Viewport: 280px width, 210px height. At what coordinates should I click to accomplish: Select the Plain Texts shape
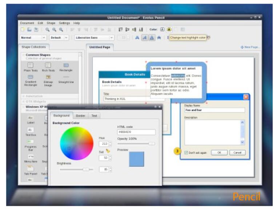point(31,67)
